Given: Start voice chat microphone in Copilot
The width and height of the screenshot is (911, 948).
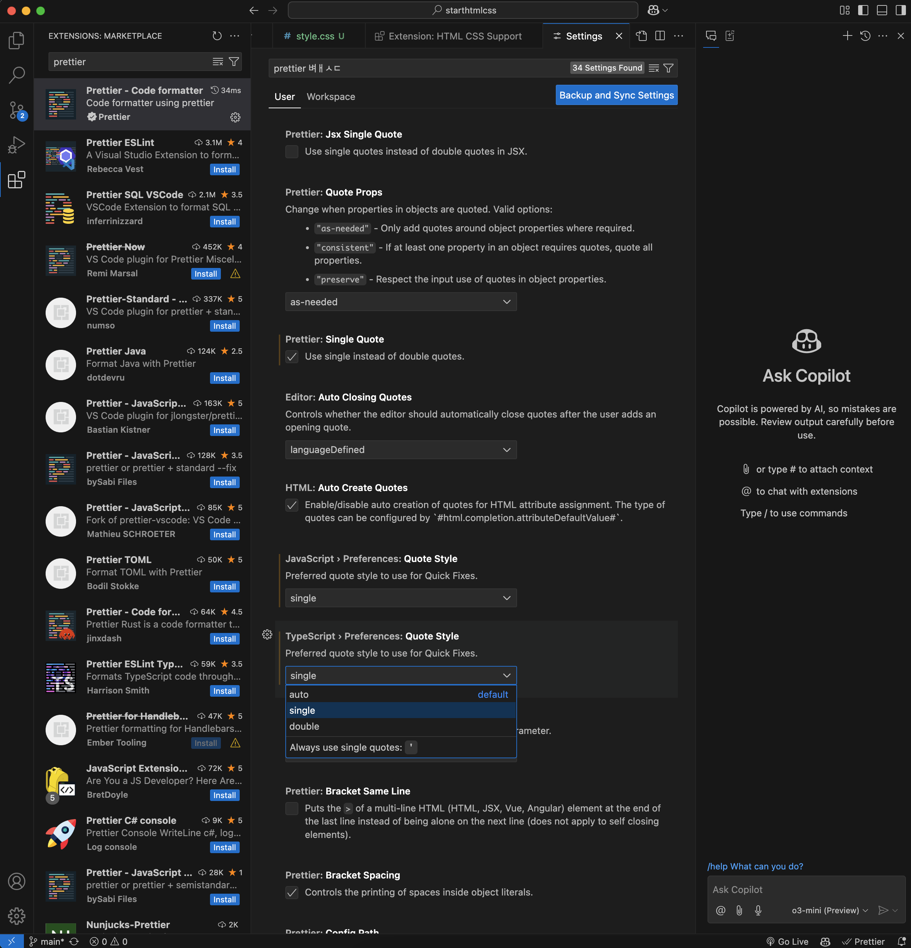Looking at the screenshot, I should point(758,910).
